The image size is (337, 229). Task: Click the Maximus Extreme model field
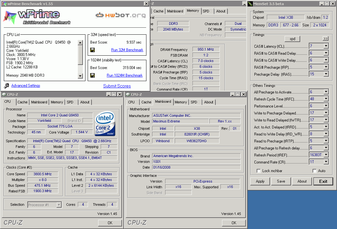point(180,121)
